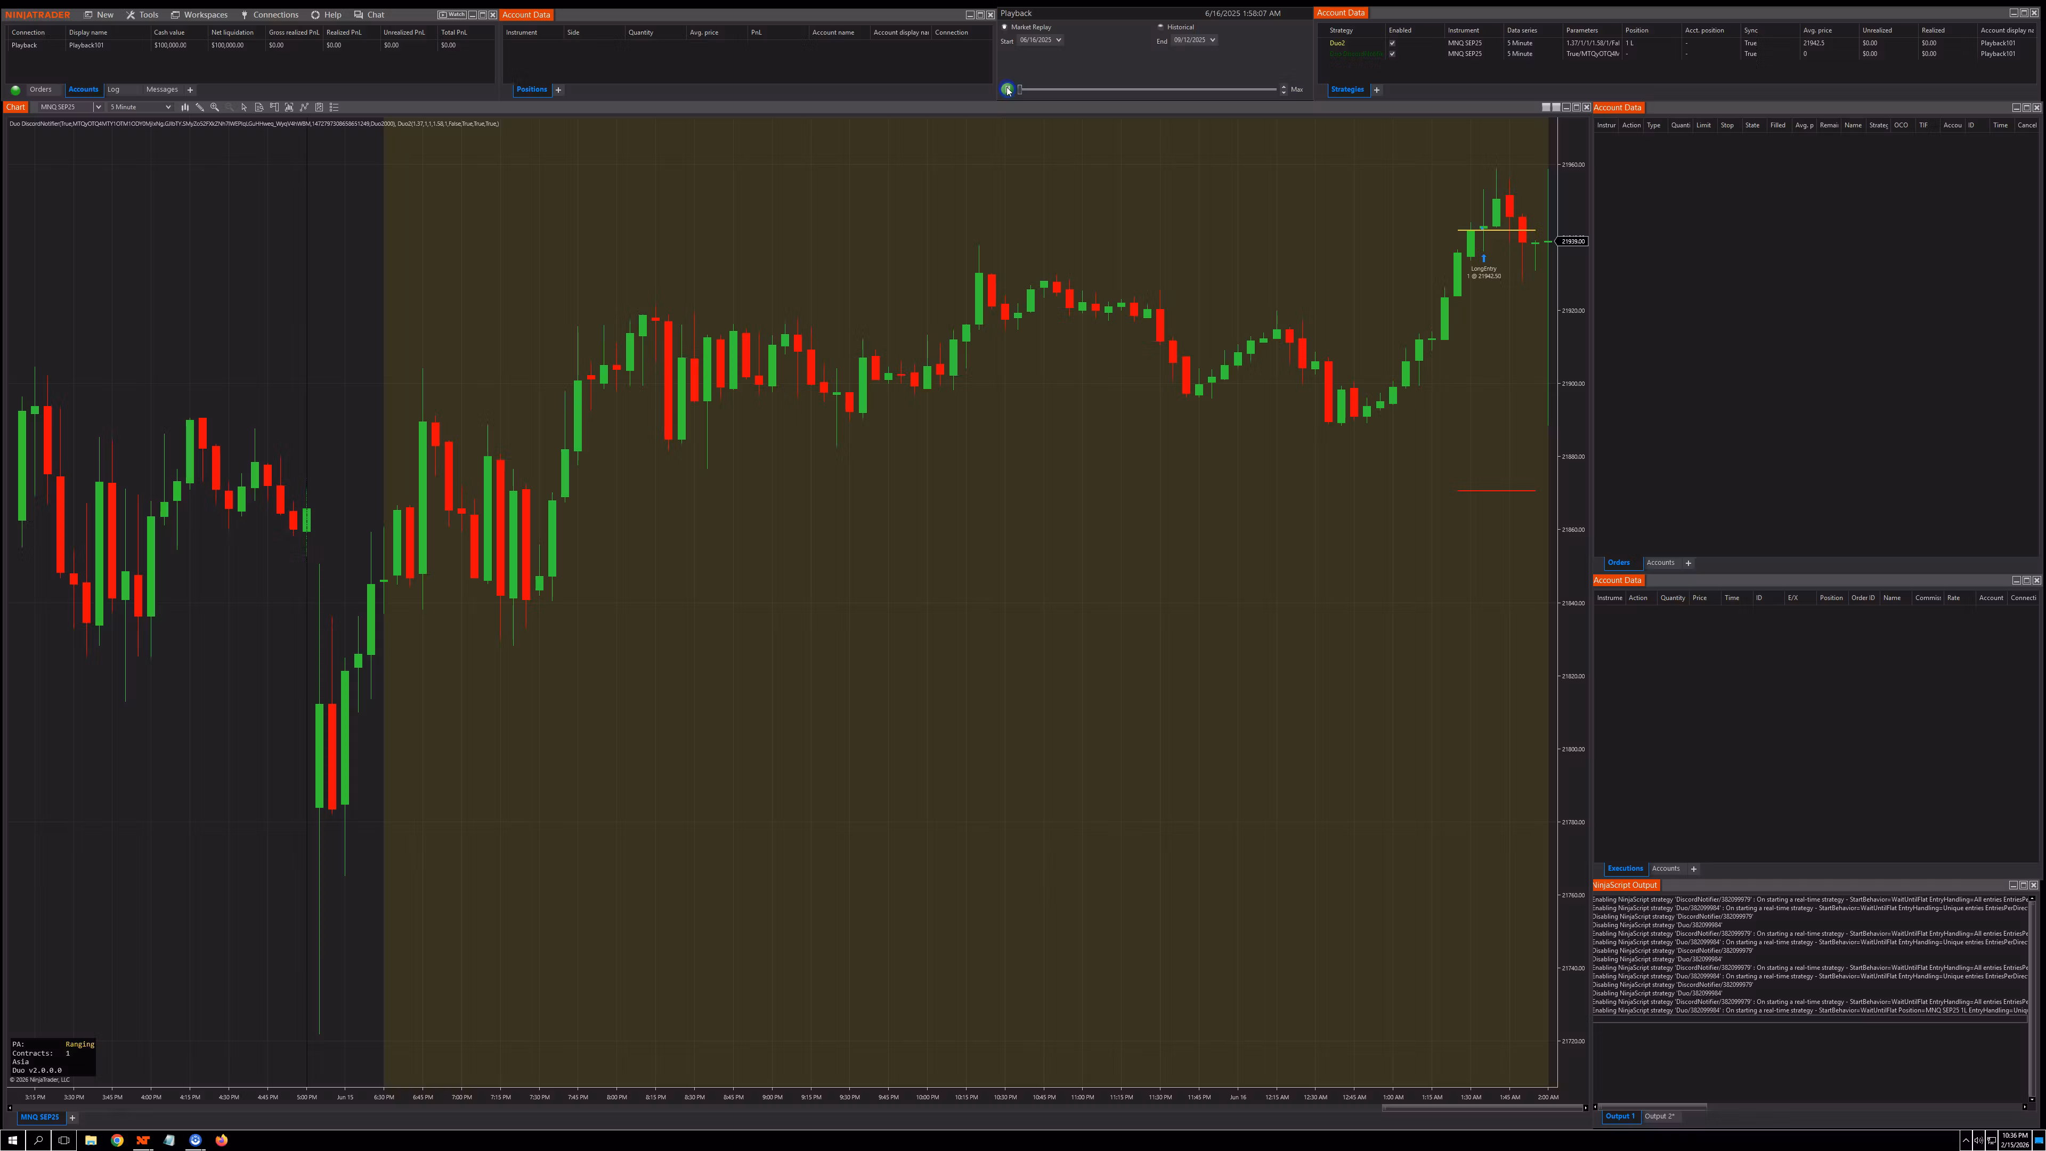Open the drawing tools pencil icon
The width and height of the screenshot is (2046, 1151).
click(200, 107)
